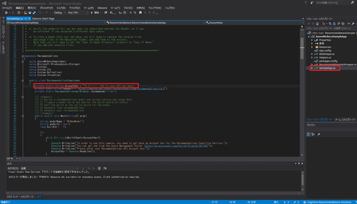Open the Output source dropdown
Image resolution: width=357 pixels, height=204 pixels.
click(x=49, y=168)
